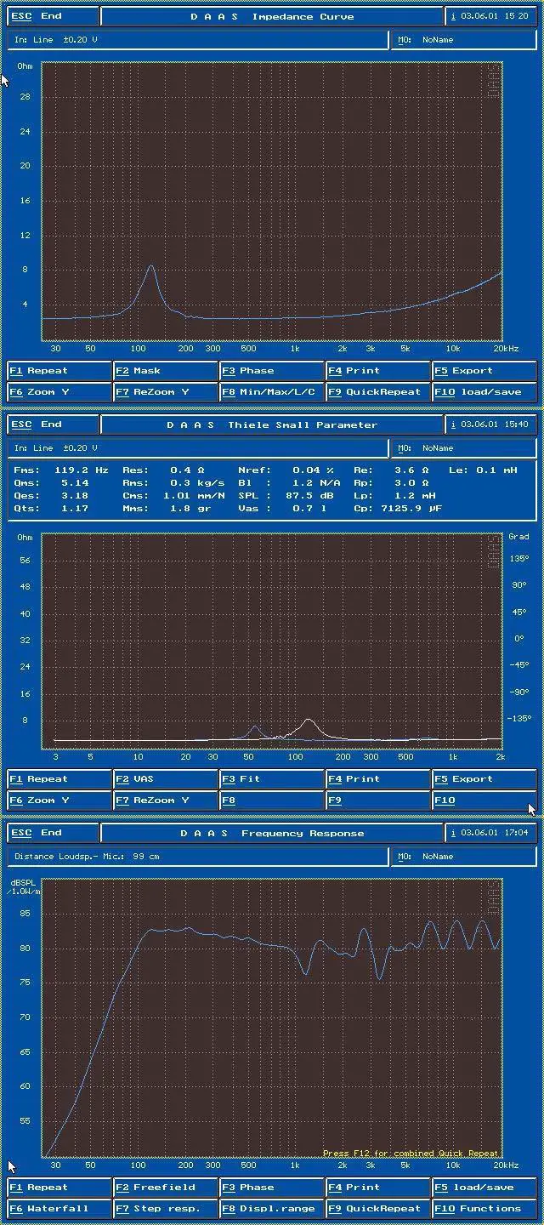The image size is (544, 1225).
Task: Select F3 Phase below the Impedance Curve graph
Action: pos(272,371)
